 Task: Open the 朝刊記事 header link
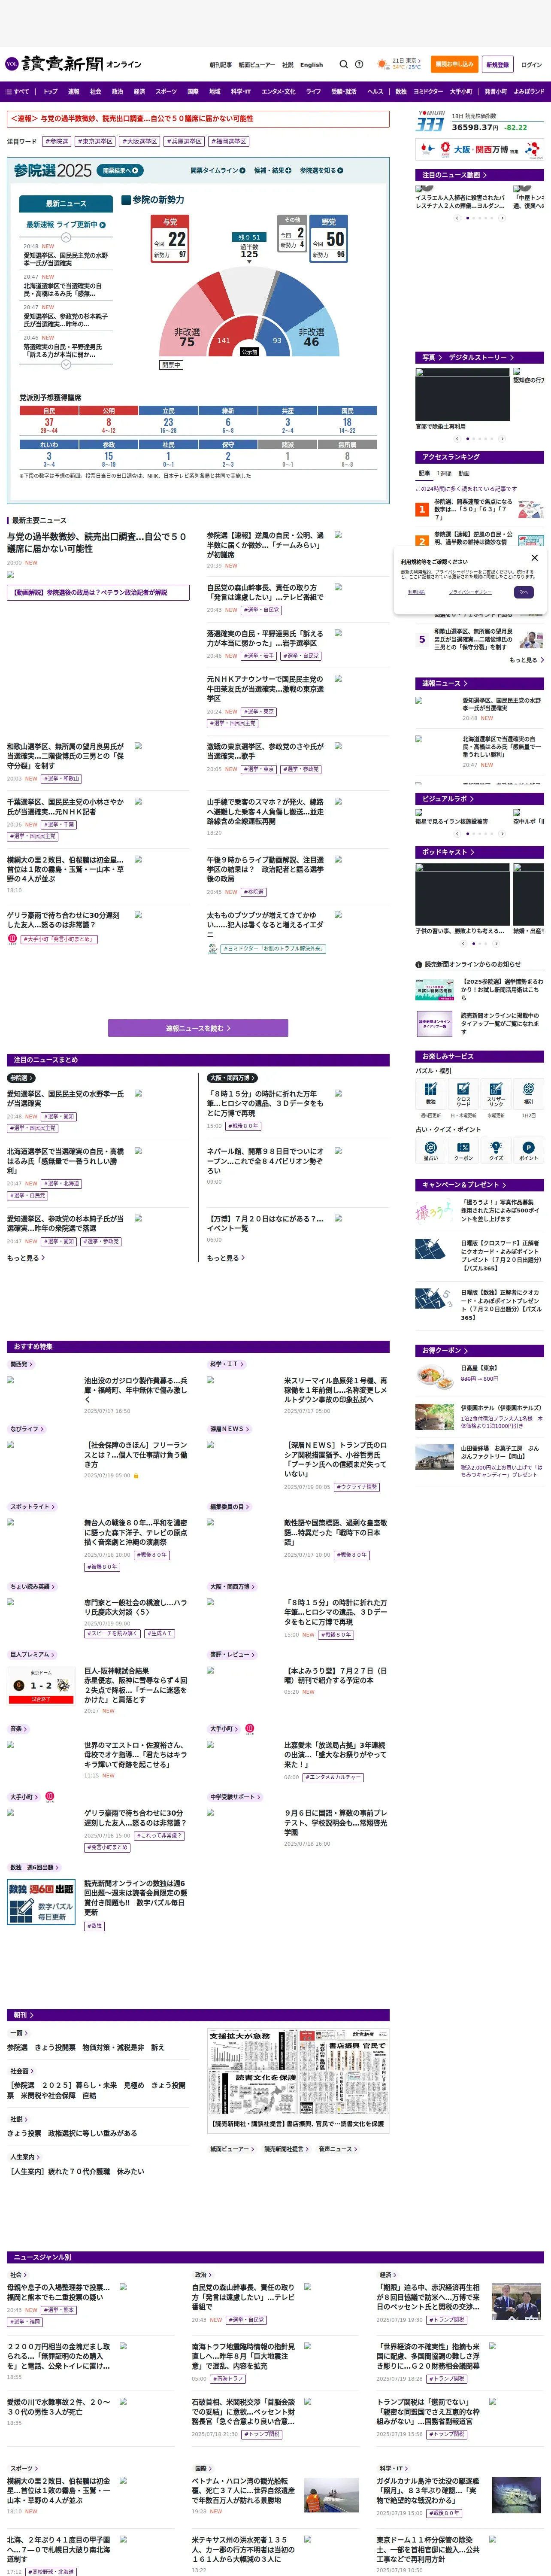coord(220,65)
